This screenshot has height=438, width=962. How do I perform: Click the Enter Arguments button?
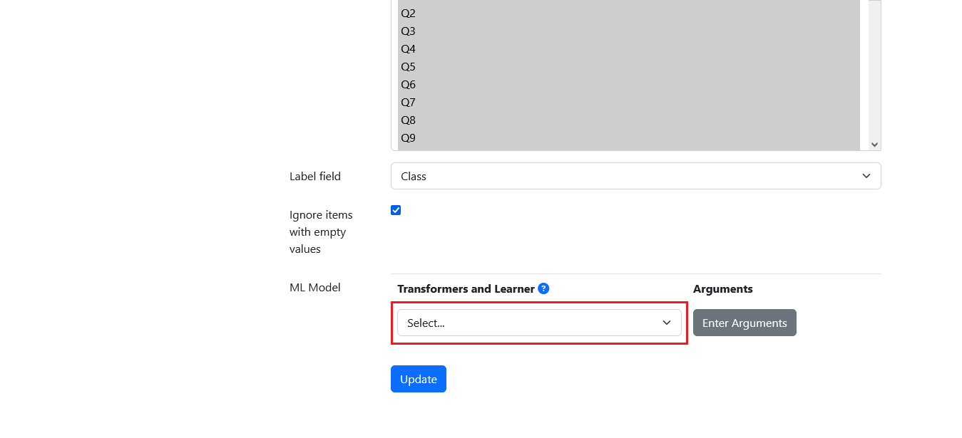744,323
